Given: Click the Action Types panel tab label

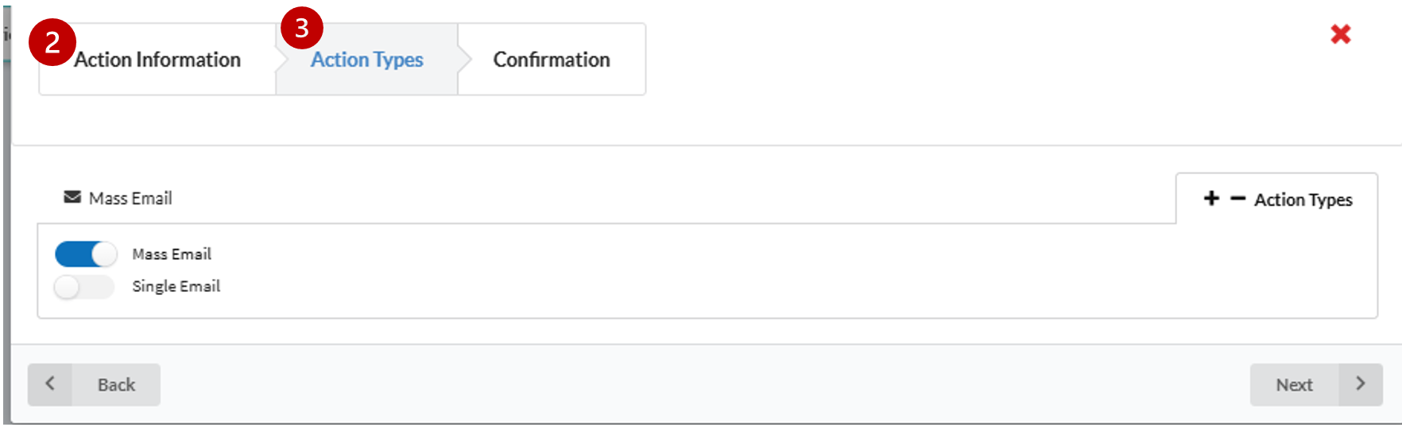Looking at the screenshot, I should (1303, 200).
